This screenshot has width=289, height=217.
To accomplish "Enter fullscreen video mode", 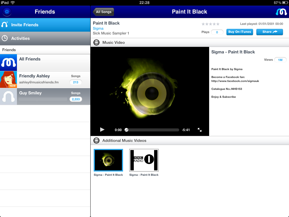I will 200,130.
